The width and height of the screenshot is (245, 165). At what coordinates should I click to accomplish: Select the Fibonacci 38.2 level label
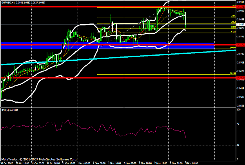(x=234, y=22)
